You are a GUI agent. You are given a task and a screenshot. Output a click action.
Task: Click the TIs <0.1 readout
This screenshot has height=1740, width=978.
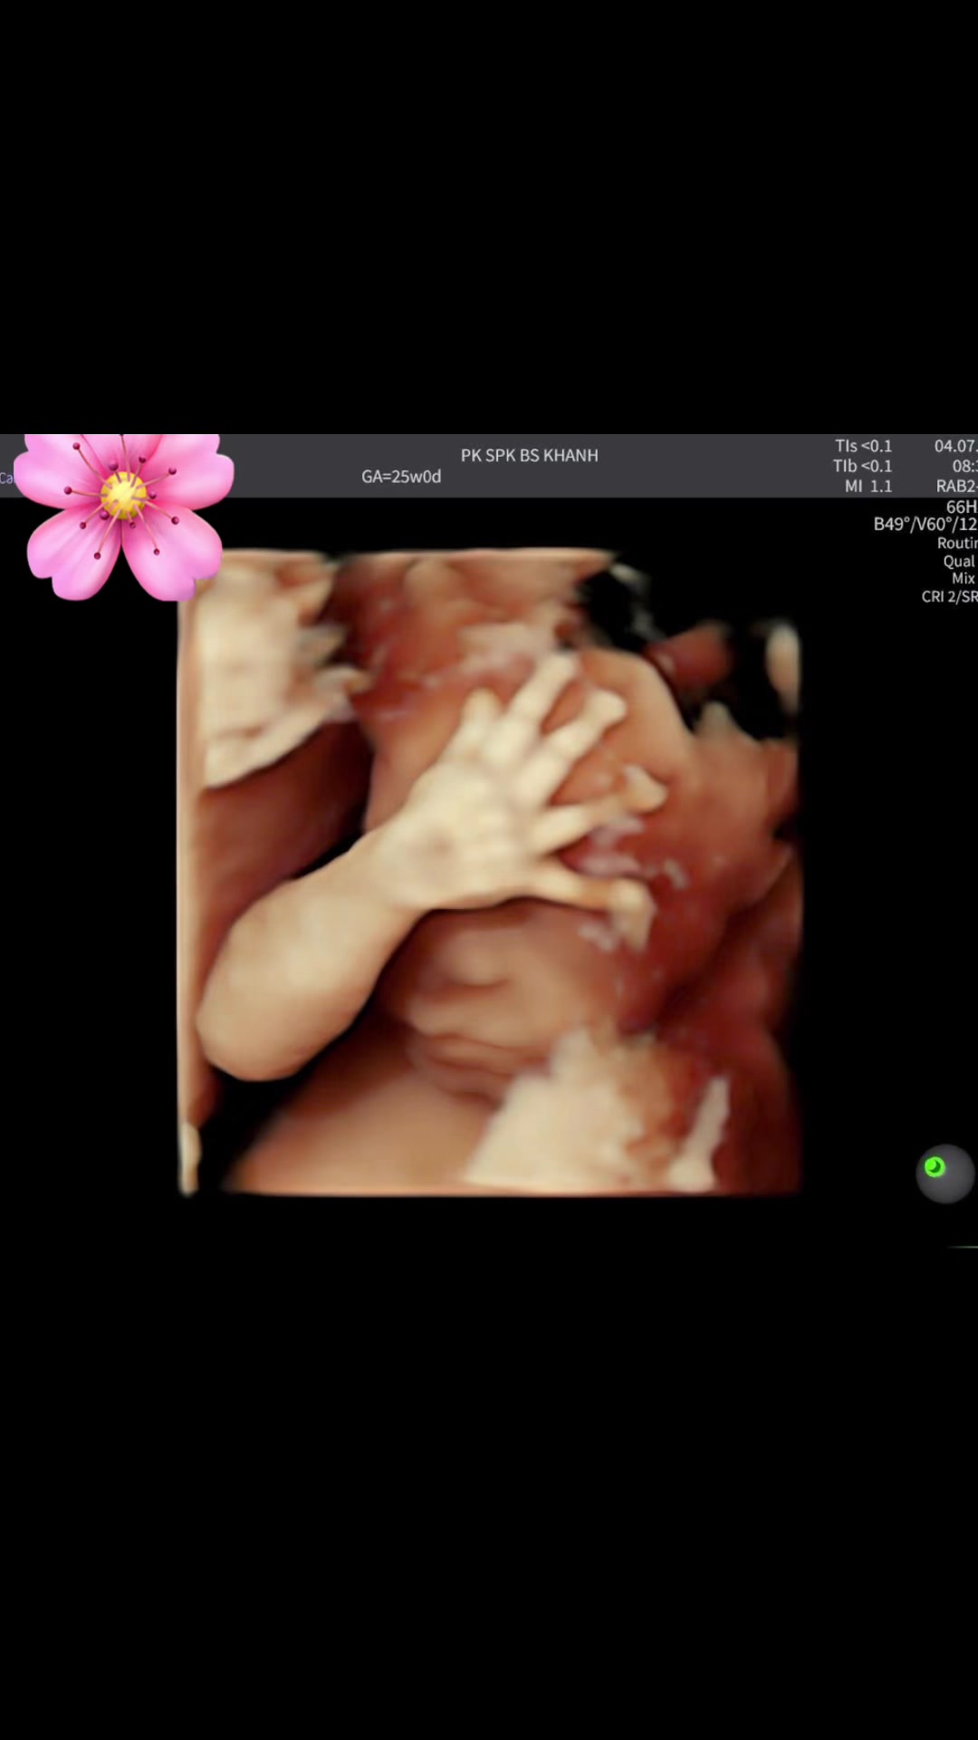(863, 446)
